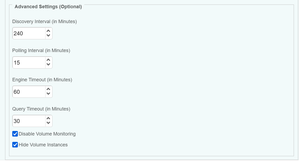Decrement Polling Interval using down arrow

[x=48, y=65]
